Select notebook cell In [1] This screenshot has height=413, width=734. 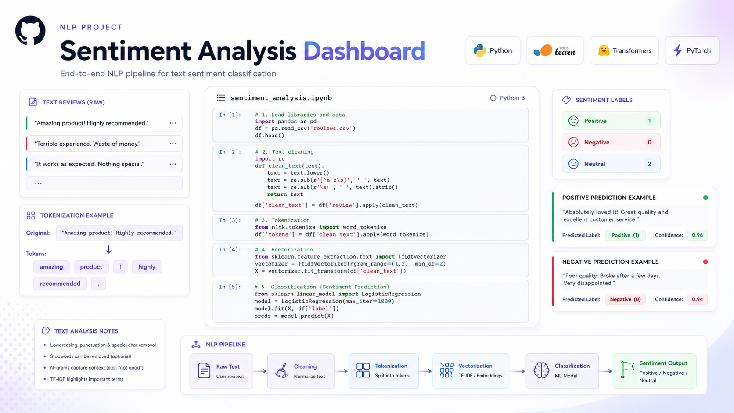[x=371, y=125]
